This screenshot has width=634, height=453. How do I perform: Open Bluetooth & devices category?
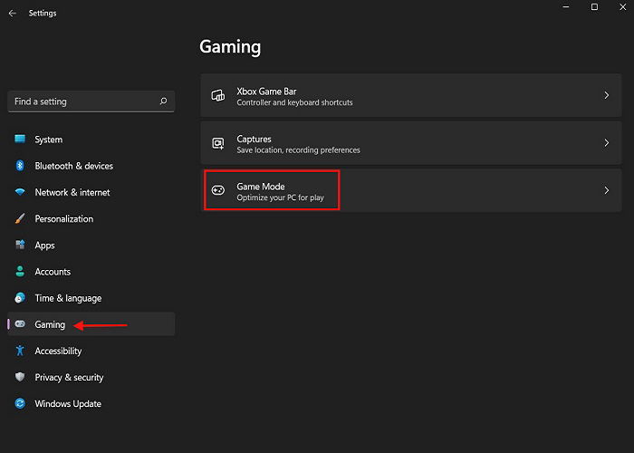(91, 166)
